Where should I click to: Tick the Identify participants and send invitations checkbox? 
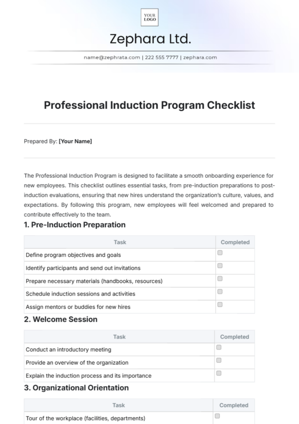click(x=220, y=266)
